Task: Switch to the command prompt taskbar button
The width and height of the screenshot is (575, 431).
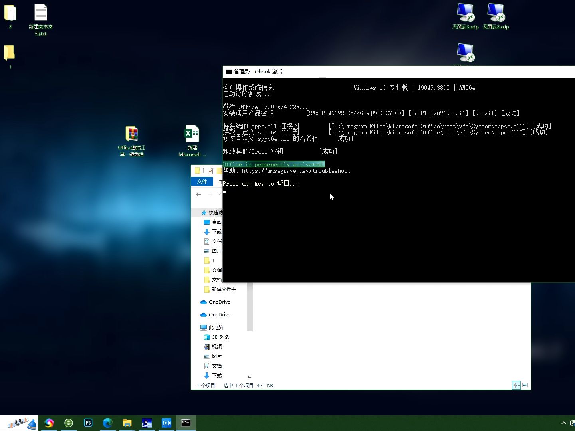Action: coord(186,423)
